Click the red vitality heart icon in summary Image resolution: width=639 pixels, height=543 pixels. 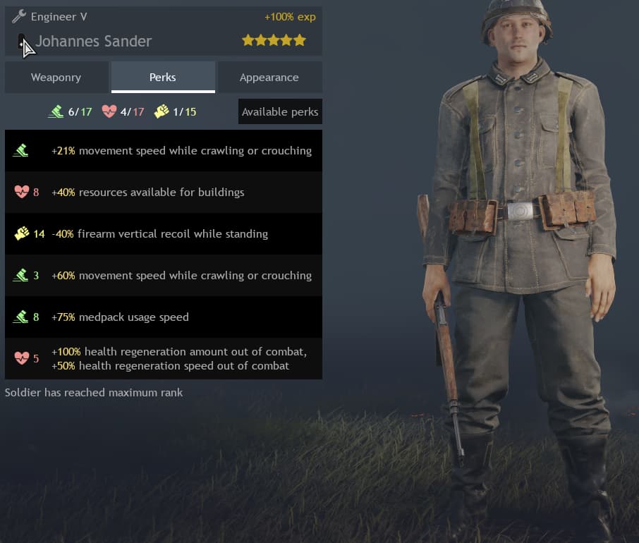109,111
